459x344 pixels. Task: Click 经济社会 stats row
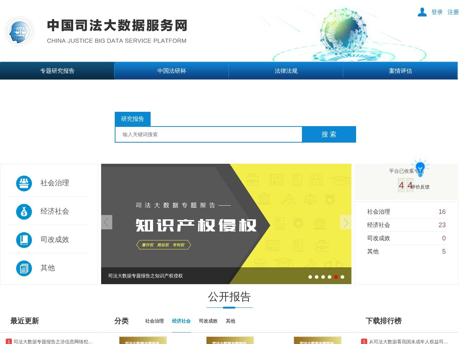click(406, 225)
